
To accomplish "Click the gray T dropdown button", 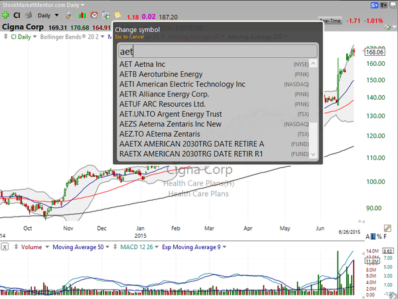I will point(383,5).
